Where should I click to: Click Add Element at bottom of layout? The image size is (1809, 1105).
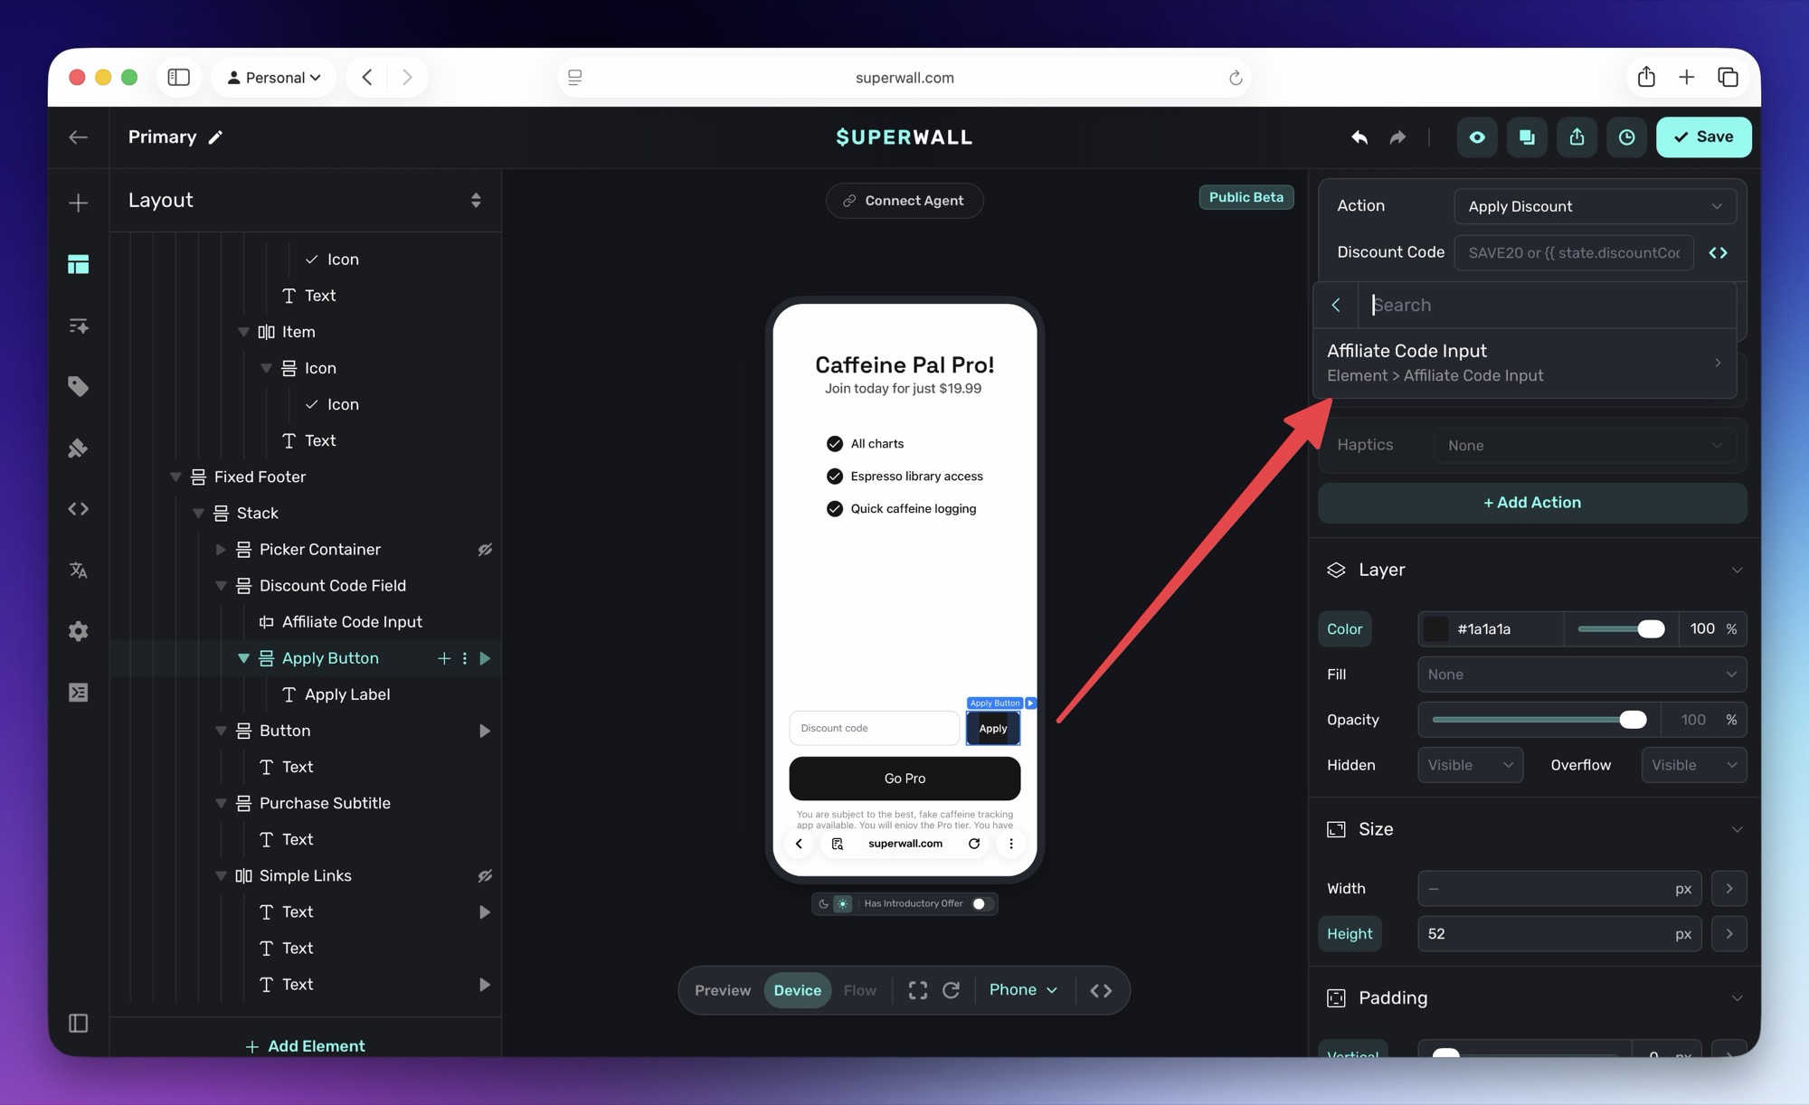[x=306, y=1046]
